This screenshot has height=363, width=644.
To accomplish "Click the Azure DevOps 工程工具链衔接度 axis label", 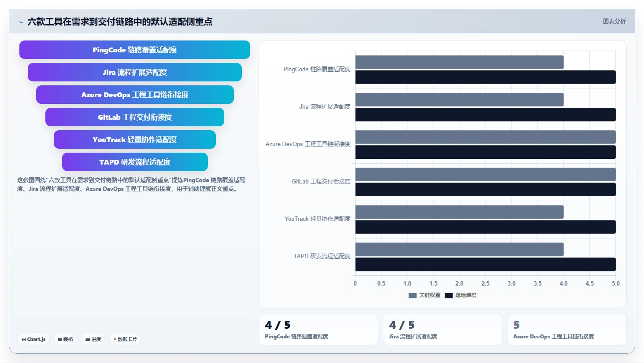I will click(x=308, y=144).
